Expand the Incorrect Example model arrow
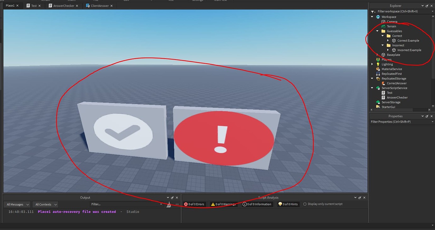This screenshot has height=230, width=435. coord(388,50)
